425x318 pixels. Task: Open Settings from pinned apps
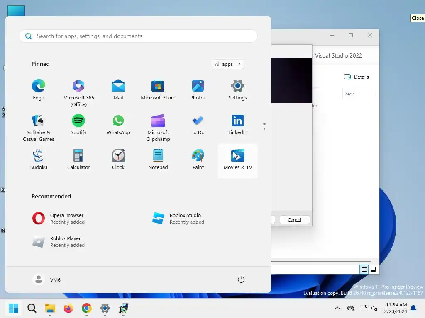(x=238, y=90)
